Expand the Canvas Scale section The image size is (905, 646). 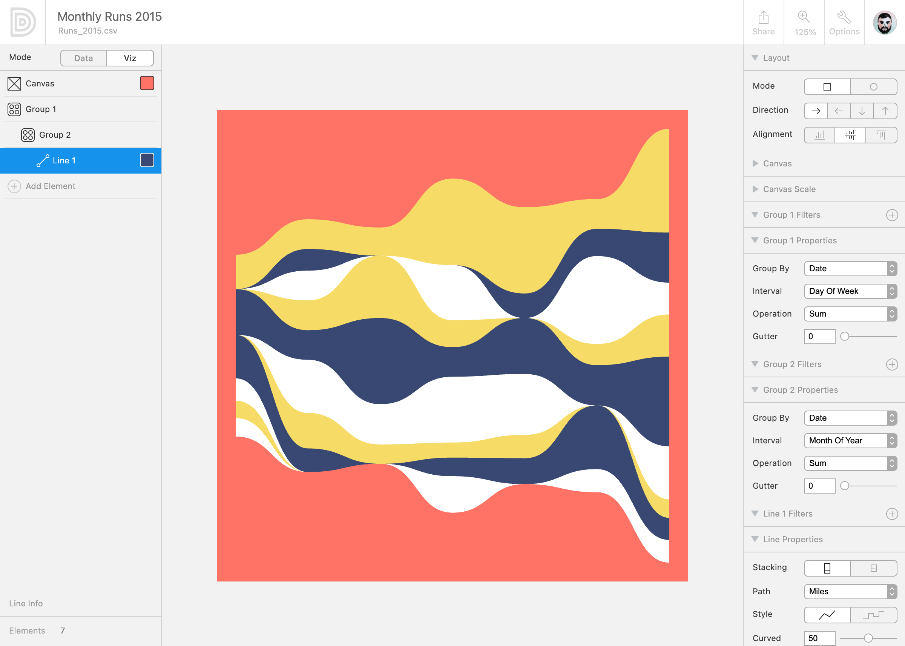(755, 189)
